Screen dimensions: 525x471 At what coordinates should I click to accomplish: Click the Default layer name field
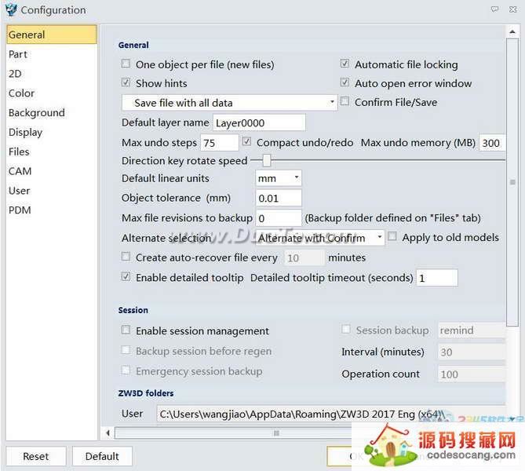258,122
